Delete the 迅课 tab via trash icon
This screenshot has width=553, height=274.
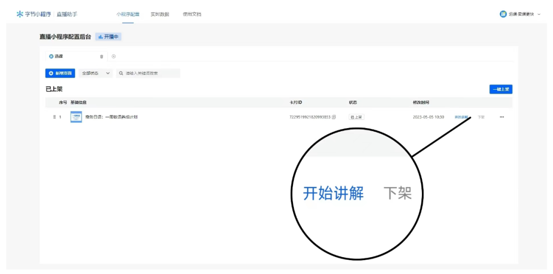tap(101, 56)
